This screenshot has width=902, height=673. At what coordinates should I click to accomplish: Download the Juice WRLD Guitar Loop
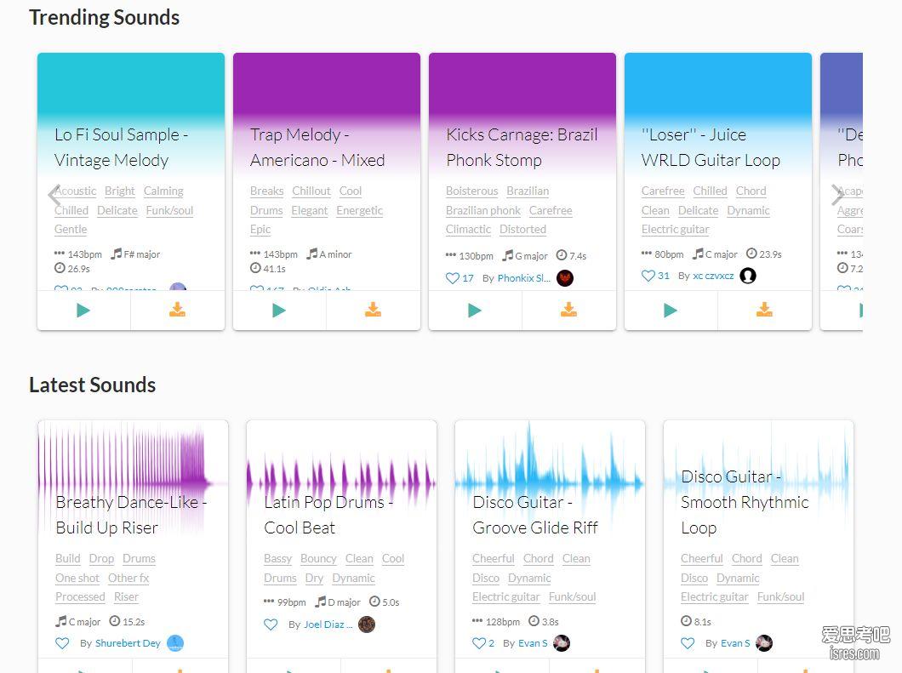(764, 311)
